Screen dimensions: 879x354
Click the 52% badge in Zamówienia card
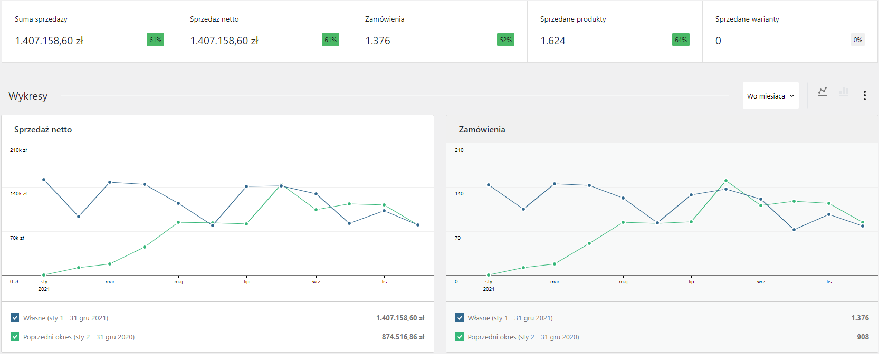click(x=505, y=40)
